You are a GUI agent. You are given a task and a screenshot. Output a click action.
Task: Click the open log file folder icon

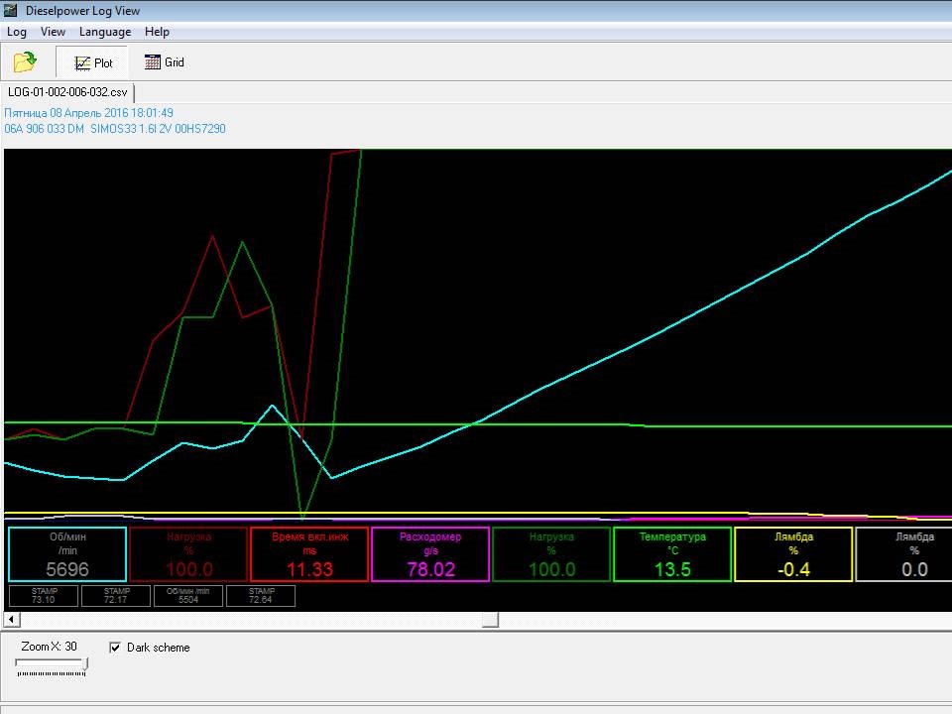click(25, 62)
